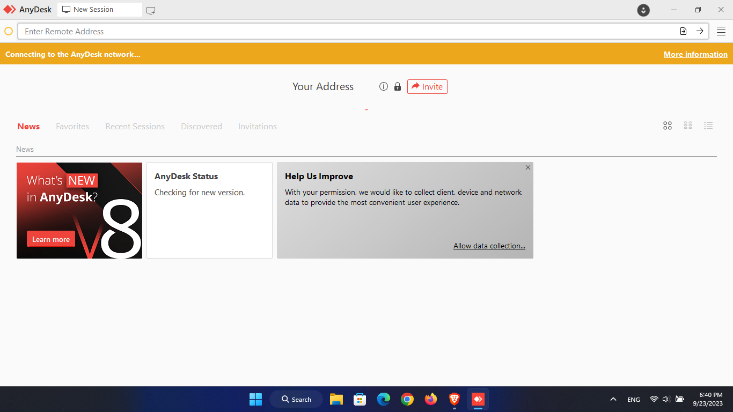Screen dimensions: 733x412
Task: Switch to small tiles view
Action: pos(688,126)
